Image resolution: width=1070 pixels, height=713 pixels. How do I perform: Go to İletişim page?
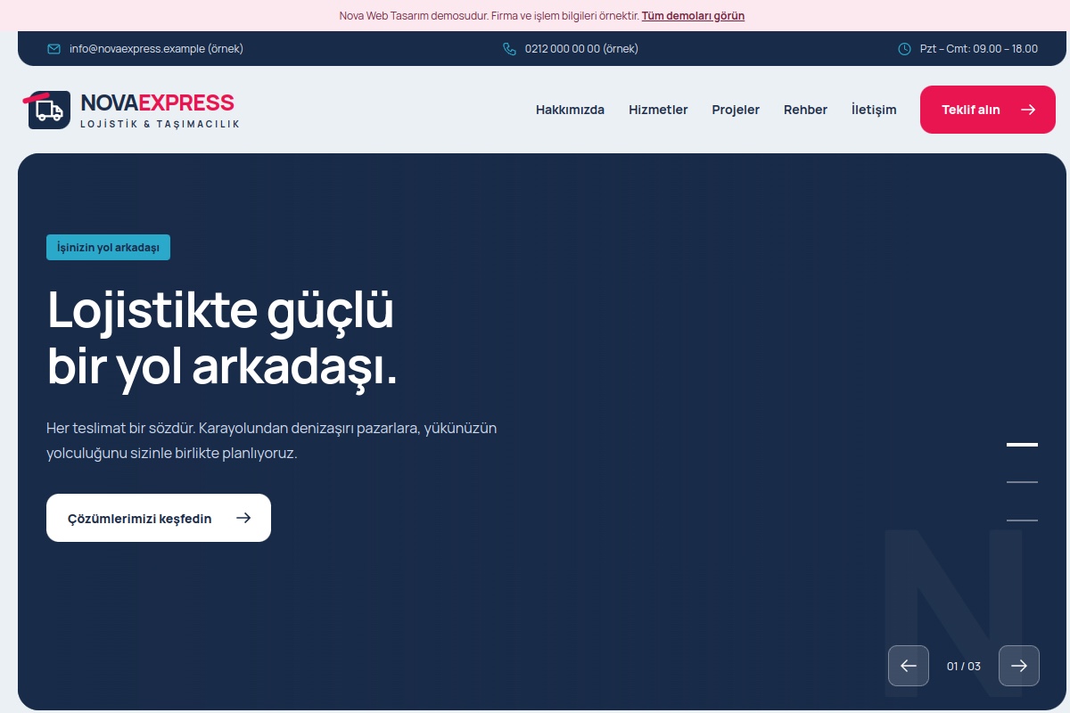tap(874, 110)
